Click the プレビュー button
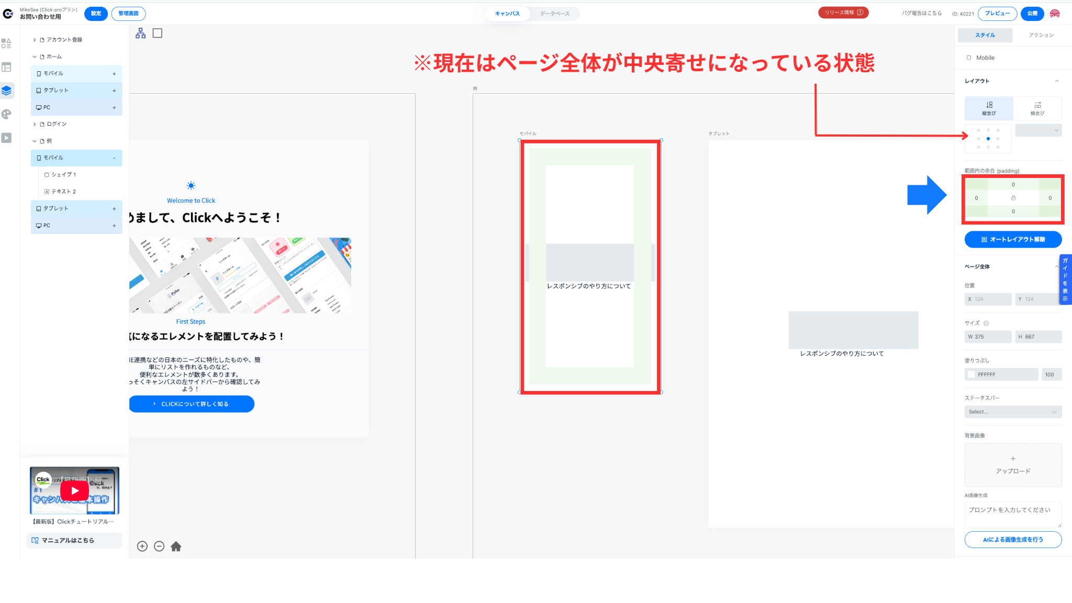The width and height of the screenshot is (1072, 603). [x=997, y=14]
